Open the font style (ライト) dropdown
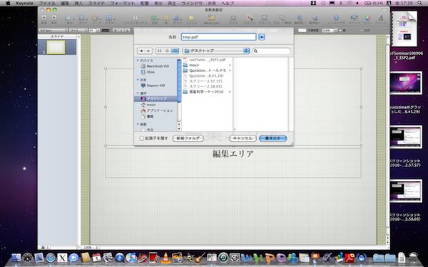The height and width of the screenshot is (267, 428). 78,31
